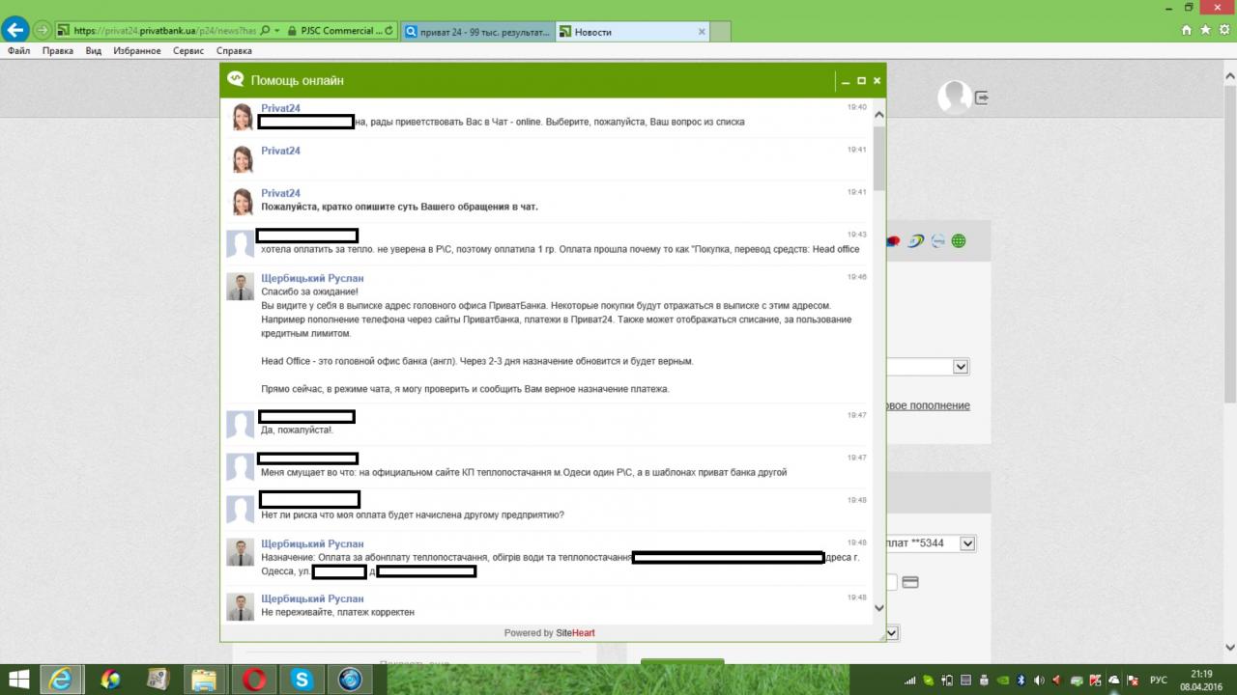The height and width of the screenshot is (695, 1237).
Task: Open the Windows Start button
Action: click(x=18, y=680)
